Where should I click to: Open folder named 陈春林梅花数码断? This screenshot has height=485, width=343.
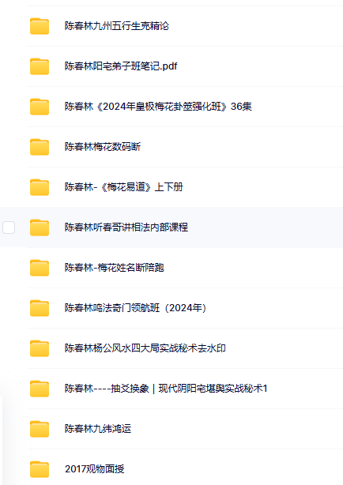[x=103, y=147]
